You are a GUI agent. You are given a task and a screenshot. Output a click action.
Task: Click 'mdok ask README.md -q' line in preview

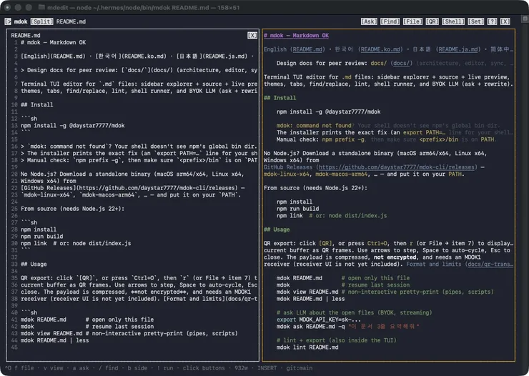(348, 327)
